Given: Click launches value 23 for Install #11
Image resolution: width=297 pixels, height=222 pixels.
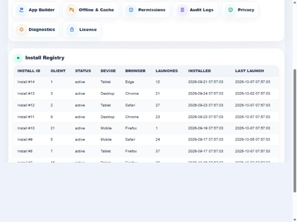Looking at the screenshot, I should (x=157, y=117).
